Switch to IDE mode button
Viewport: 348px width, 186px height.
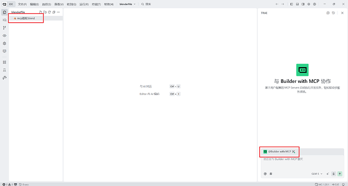coord(11,4)
